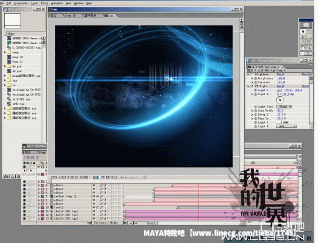Click the snapshot camera icon in viewer
318x243 pixels.
[x=86, y=177]
